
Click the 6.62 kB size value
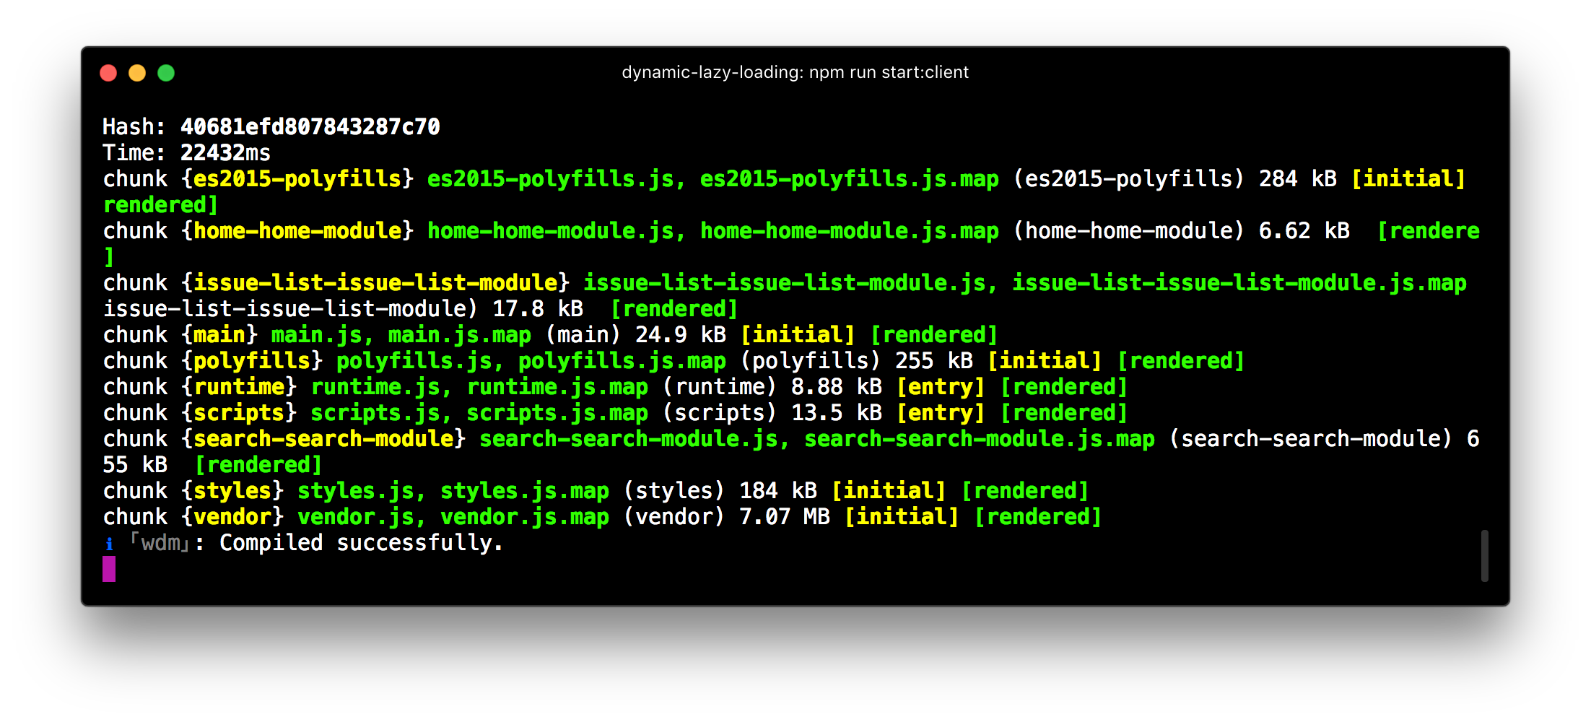click(1304, 231)
